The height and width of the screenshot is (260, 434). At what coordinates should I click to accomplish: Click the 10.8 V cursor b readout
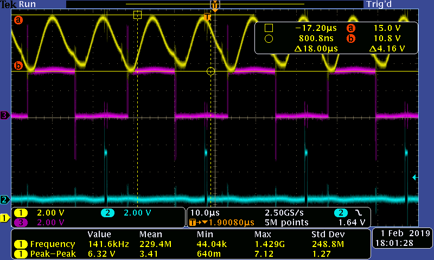pyautogui.click(x=387, y=38)
